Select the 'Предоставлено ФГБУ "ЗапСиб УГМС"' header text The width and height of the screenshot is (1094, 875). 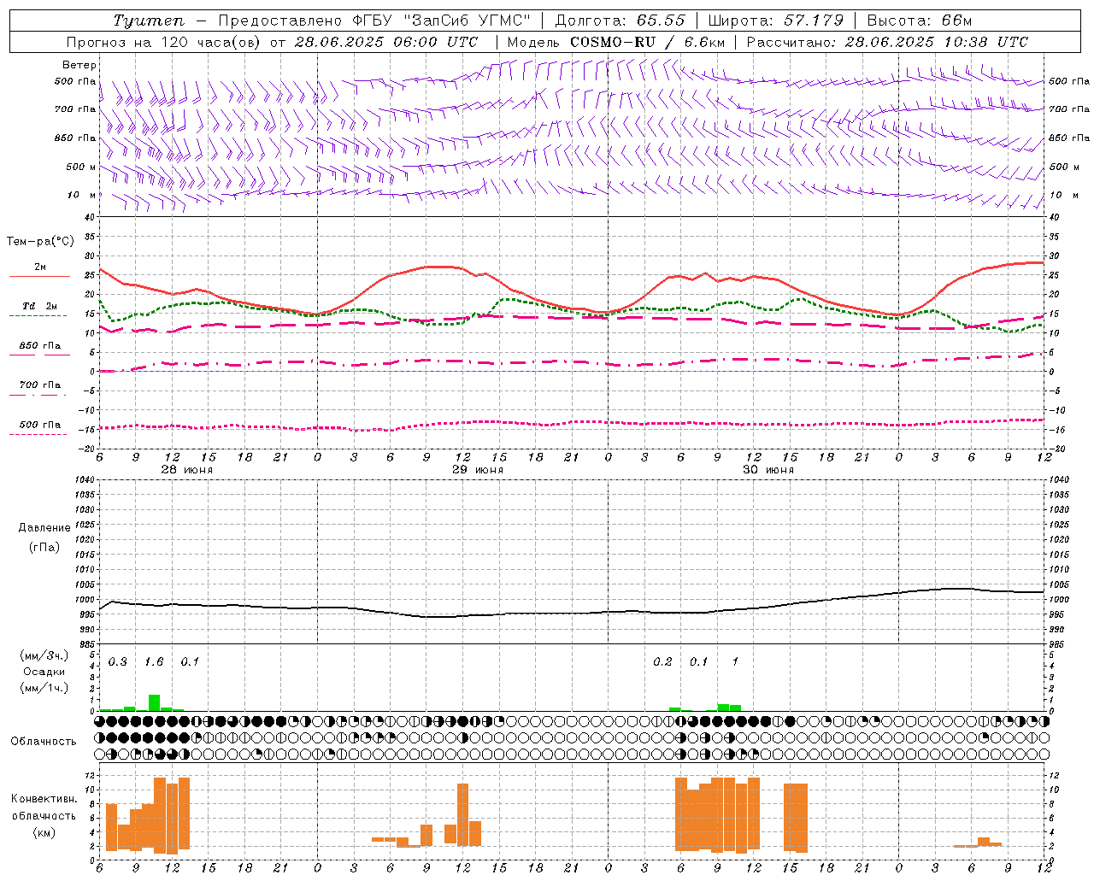pyautogui.click(x=374, y=21)
